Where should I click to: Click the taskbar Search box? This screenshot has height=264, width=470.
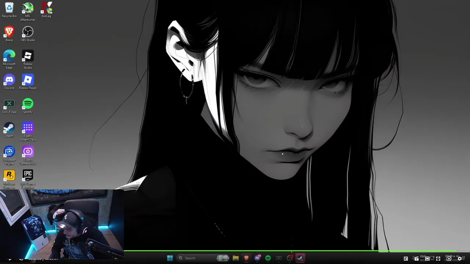coord(203,258)
